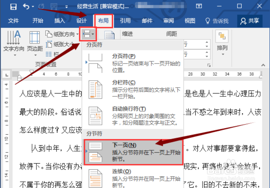This screenshot has height=188, width=270.
Task: Collapse the ribbon with the chevron
Action: [263, 65]
